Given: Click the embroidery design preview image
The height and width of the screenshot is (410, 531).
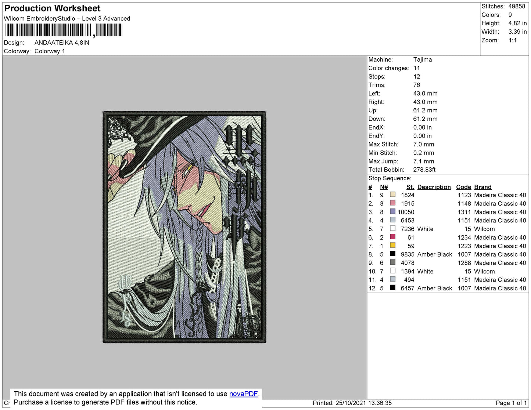Looking at the screenshot, I should tap(184, 227).
